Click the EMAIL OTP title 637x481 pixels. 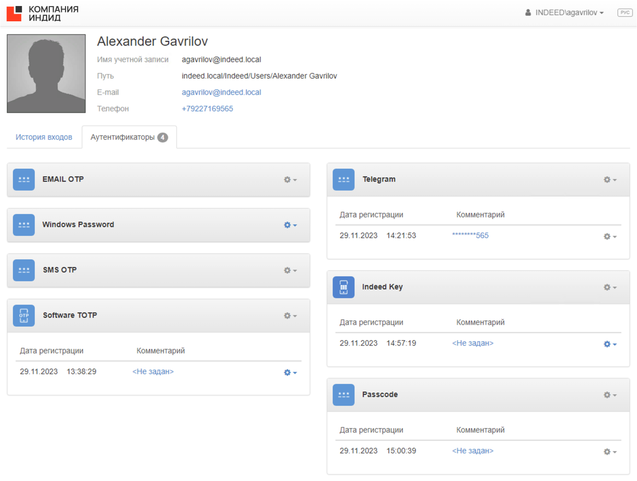pos(63,179)
